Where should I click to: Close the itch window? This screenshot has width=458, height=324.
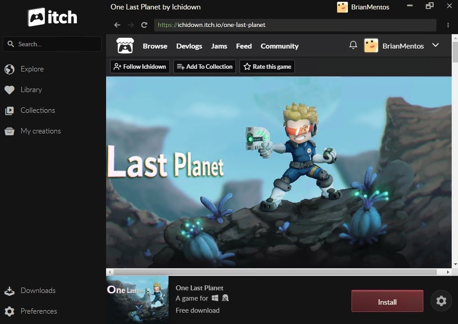(x=449, y=6)
